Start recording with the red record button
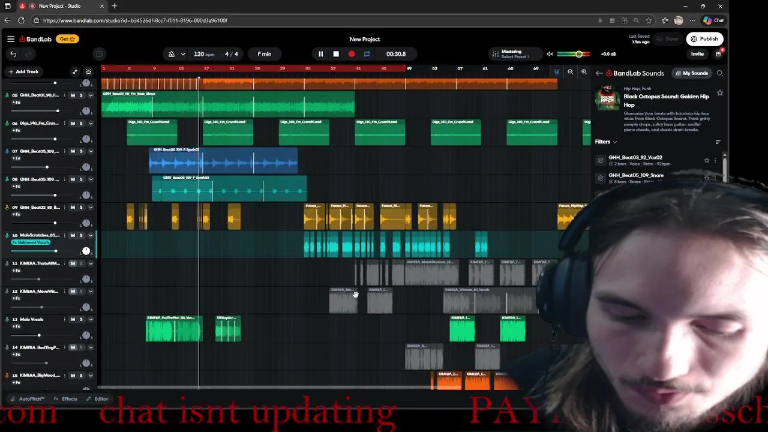Image resolution: width=768 pixels, height=432 pixels. click(352, 54)
